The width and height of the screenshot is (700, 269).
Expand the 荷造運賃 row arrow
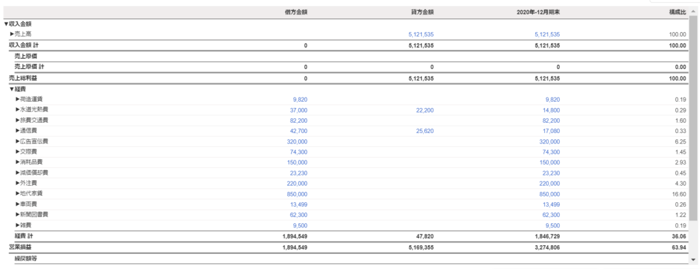(18, 99)
